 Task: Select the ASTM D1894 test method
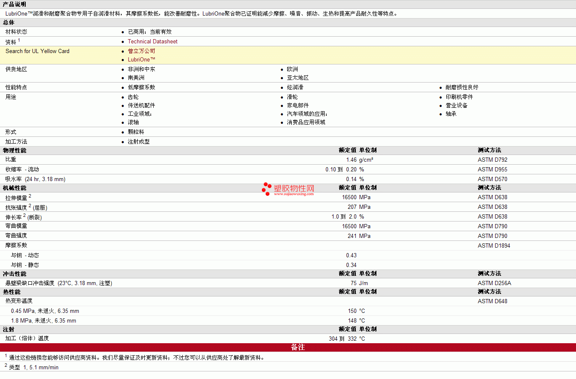point(494,246)
